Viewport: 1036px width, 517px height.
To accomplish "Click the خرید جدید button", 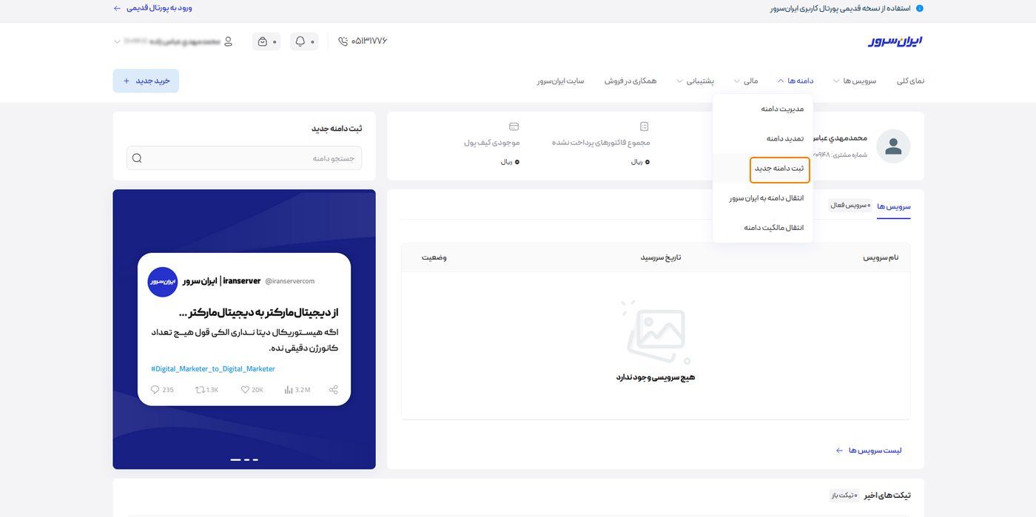I will 146,81.
